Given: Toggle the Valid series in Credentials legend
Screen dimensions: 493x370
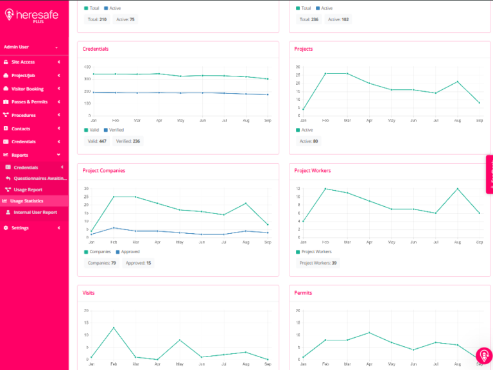Looking at the screenshot, I should click(x=92, y=130).
